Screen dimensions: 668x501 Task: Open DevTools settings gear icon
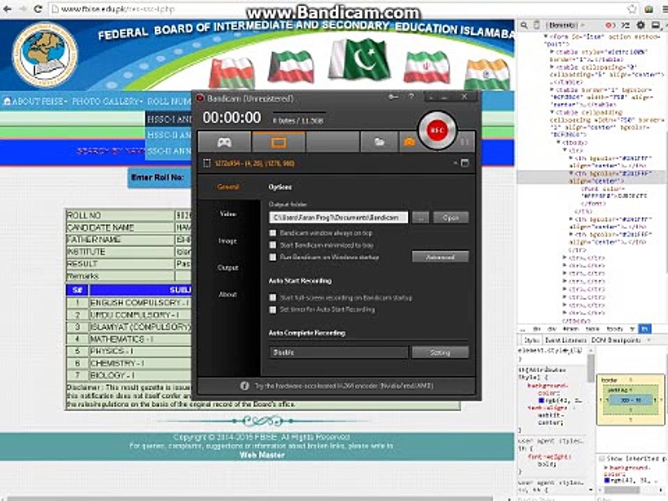pyautogui.click(x=640, y=26)
